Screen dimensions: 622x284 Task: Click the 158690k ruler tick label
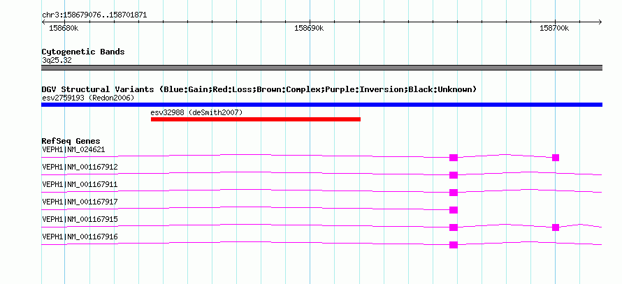[x=309, y=28]
